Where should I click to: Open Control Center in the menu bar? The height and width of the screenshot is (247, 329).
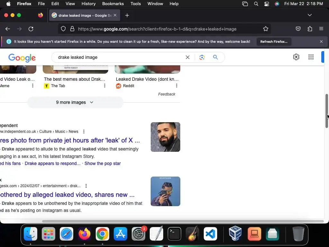point(266,4)
